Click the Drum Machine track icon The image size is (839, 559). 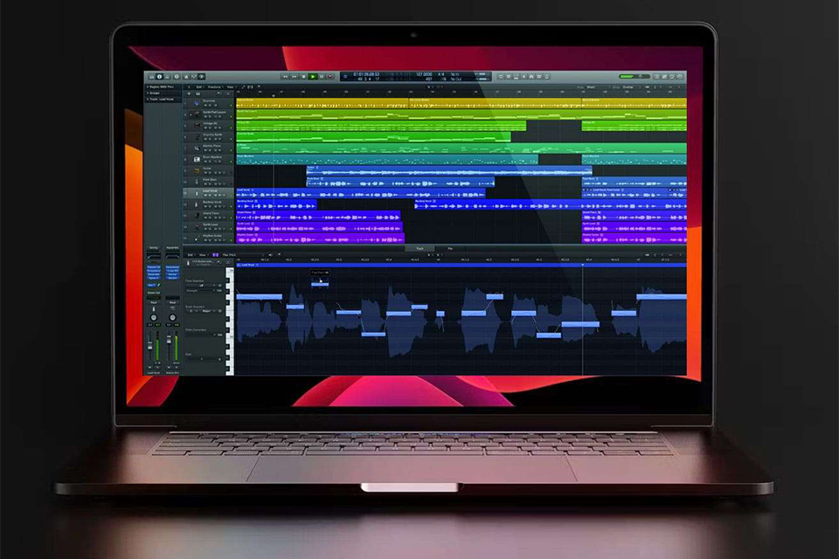click(197, 159)
